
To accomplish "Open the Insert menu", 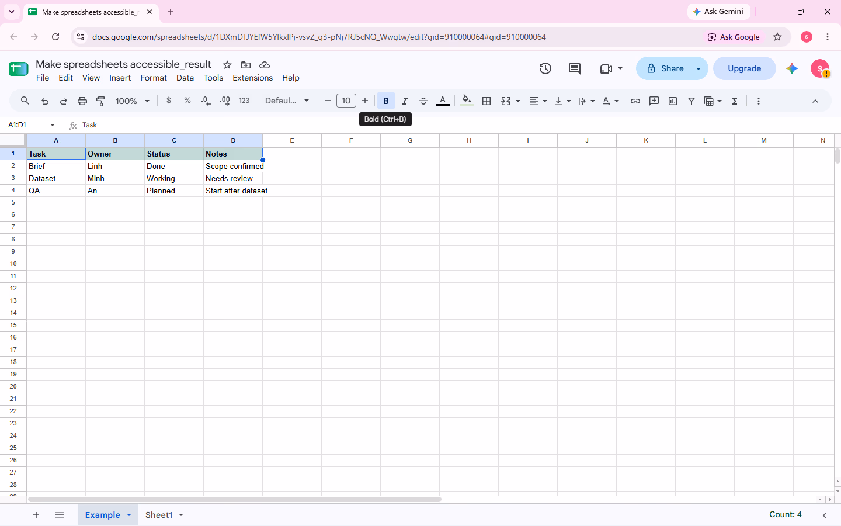I will tap(120, 78).
